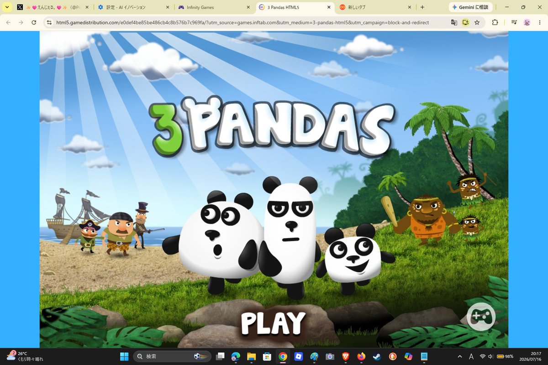Open the battery 98% indicator
The width and height of the screenshot is (548, 365).
505,356
